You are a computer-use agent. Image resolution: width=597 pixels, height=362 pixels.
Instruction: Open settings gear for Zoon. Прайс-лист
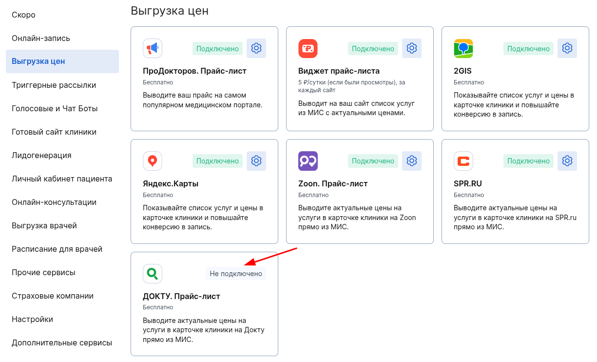(x=412, y=161)
